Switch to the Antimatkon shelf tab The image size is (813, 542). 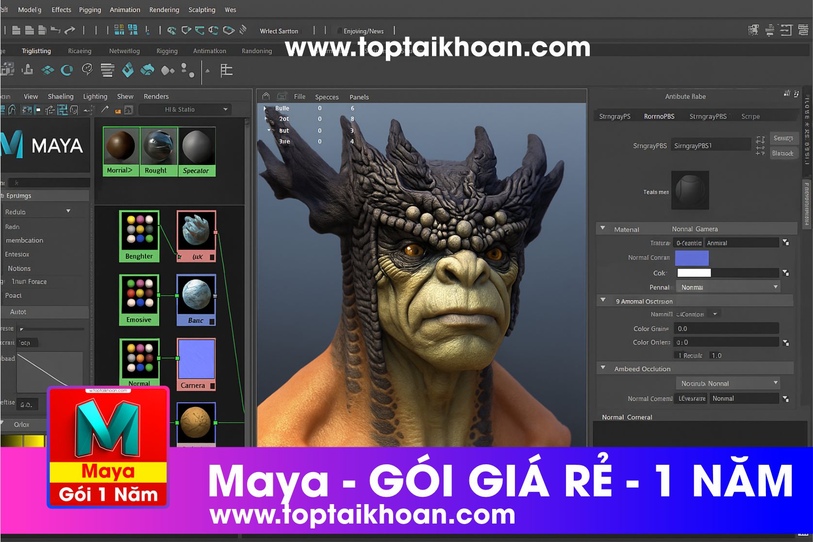210,51
